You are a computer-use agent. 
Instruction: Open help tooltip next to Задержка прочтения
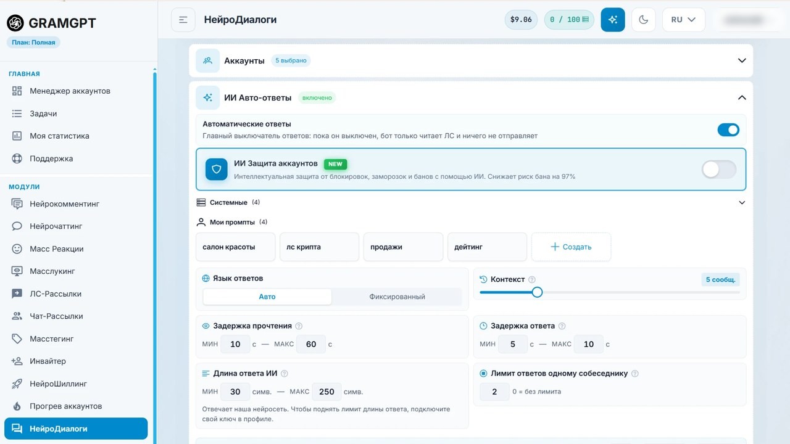pos(299,326)
